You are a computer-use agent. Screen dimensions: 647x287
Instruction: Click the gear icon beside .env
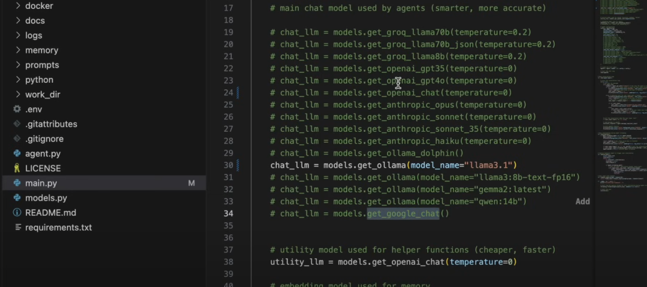(17, 110)
